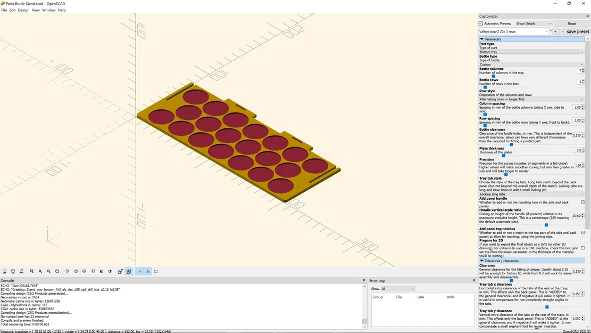591x333 pixels.
Task: Select the Render icon in viewport toolbar
Action: pyautogui.click(x=13, y=271)
